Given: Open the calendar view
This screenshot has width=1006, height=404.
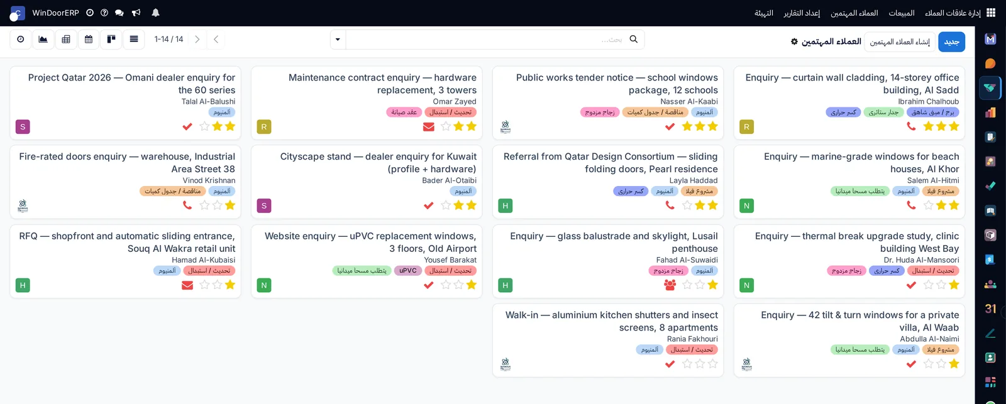Looking at the screenshot, I should (x=89, y=40).
